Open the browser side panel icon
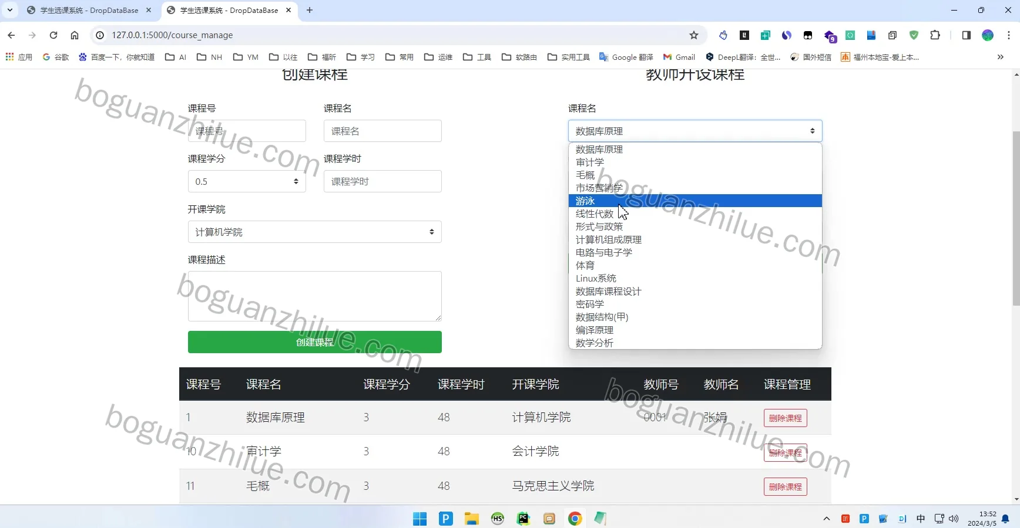Image resolution: width=1020 pixels, height=528 pixels. pos(966,35)
